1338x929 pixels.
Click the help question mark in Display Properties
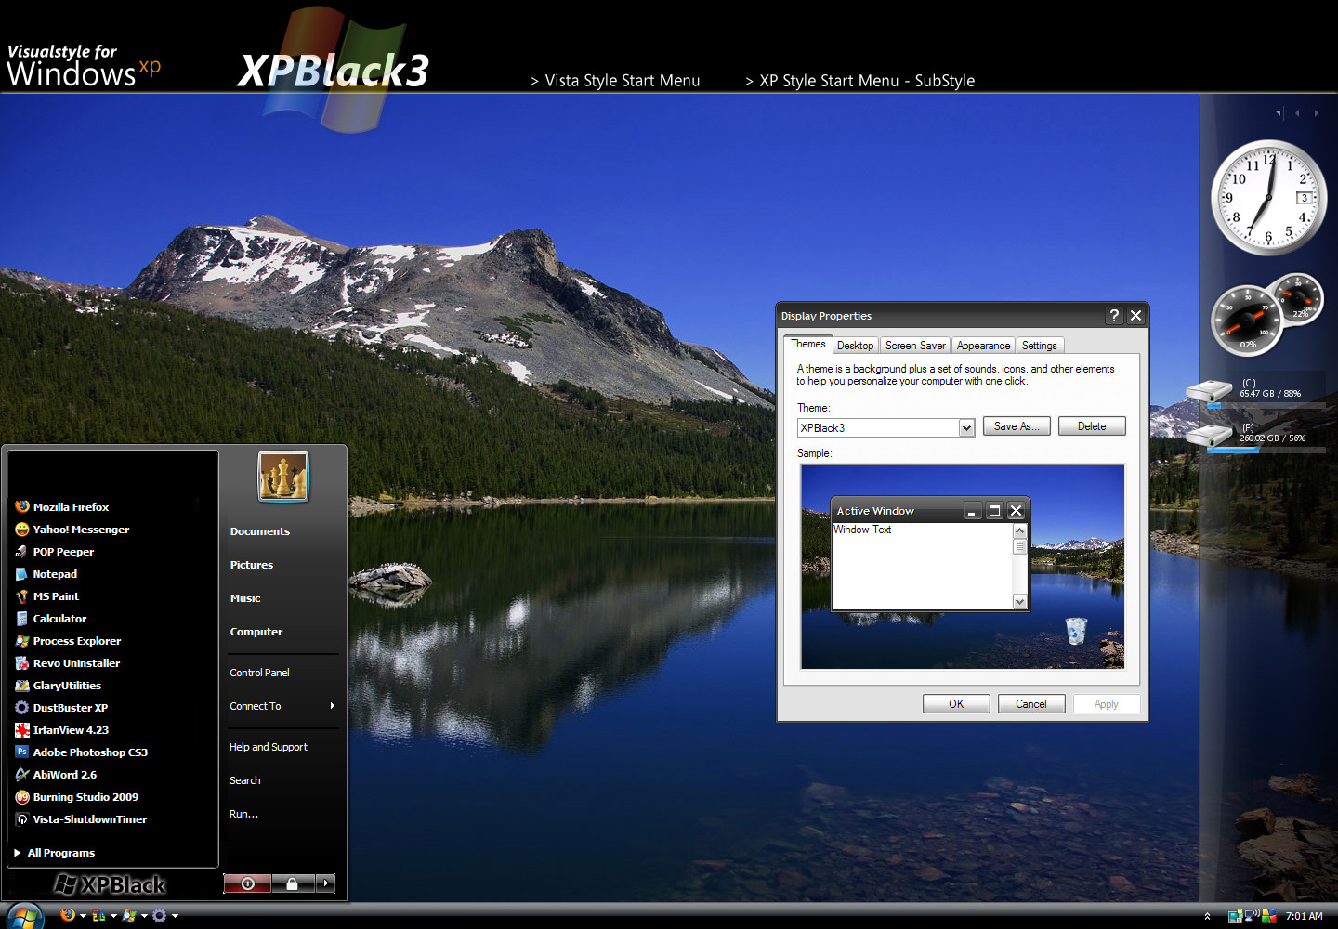pos(1114,316)
